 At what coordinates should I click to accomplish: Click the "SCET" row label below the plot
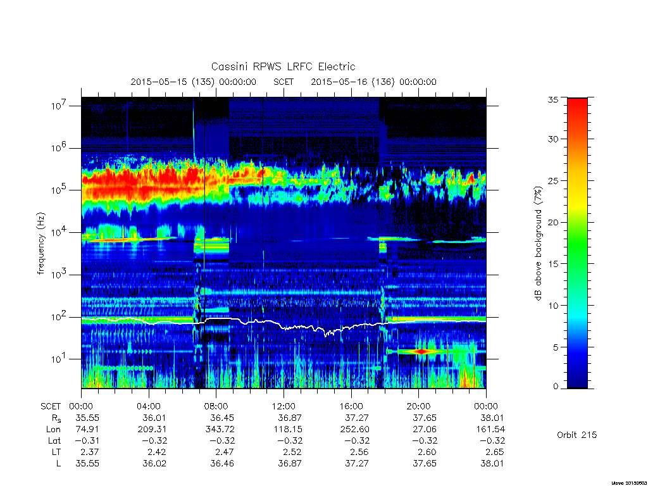point(51,406)
